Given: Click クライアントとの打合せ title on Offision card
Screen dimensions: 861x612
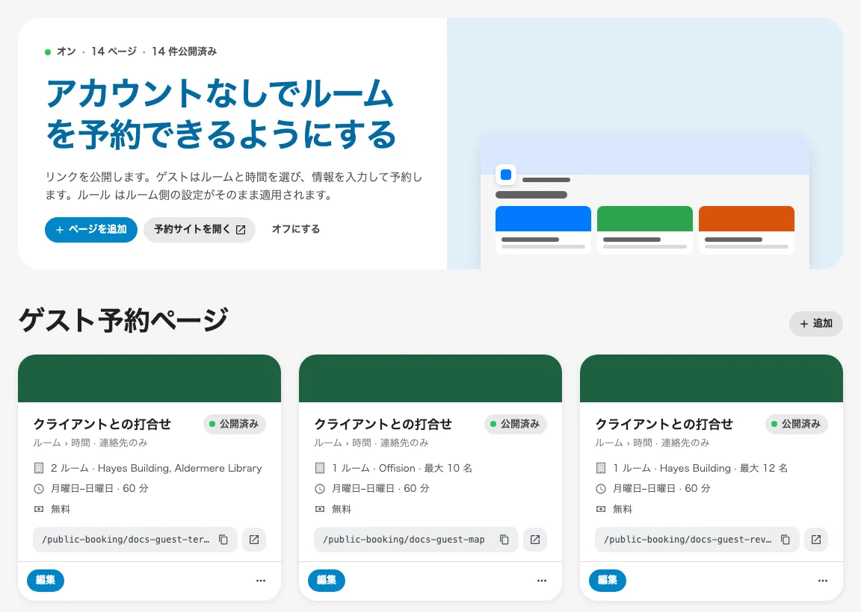Looking at the screenshot, I should pyautogui.click(x=383, y=424).
